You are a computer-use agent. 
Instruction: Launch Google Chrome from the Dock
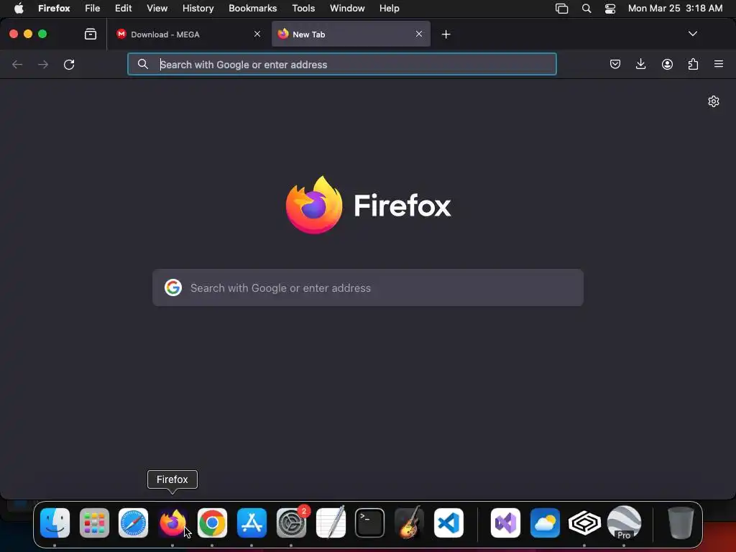pyautogui.click(x=212, y=523)
